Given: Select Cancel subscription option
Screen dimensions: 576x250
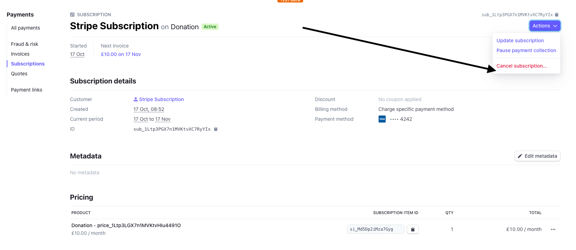Looking at the screenshot, I should pyautogui.click(x=521, y=66).
